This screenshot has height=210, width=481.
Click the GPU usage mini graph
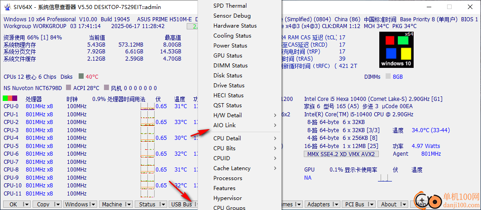385,178
